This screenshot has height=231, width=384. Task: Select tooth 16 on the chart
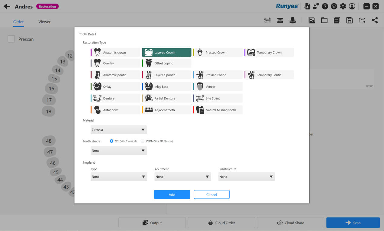tap(51, 89)
